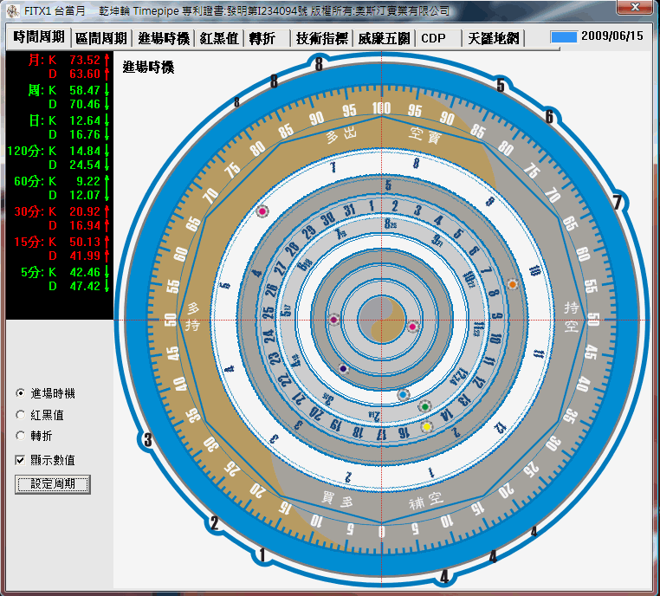The image size is (660, 596).
Task: Switch to the 區間周期 tab
Action: 101,38
